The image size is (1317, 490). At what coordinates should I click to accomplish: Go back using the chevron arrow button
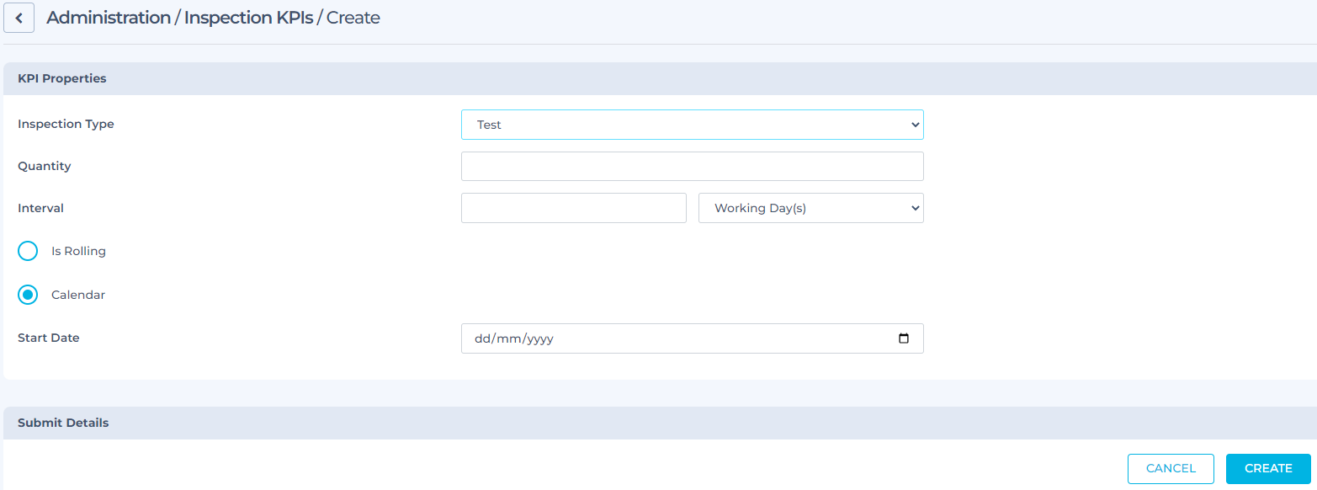click(x=19, y=18)
